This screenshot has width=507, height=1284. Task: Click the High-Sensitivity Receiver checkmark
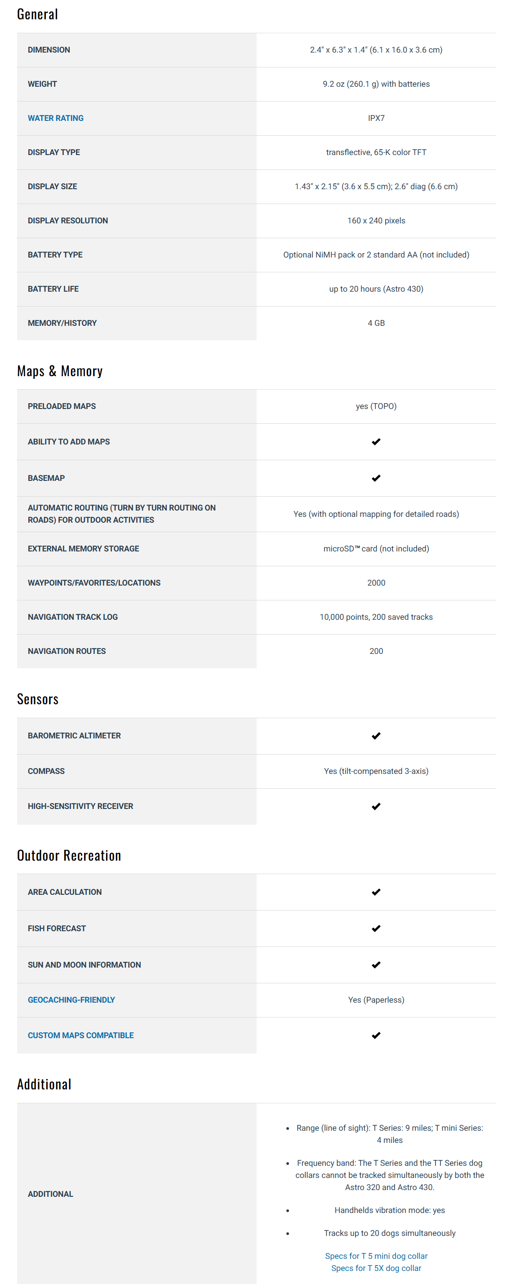click(x=376, y=806)
